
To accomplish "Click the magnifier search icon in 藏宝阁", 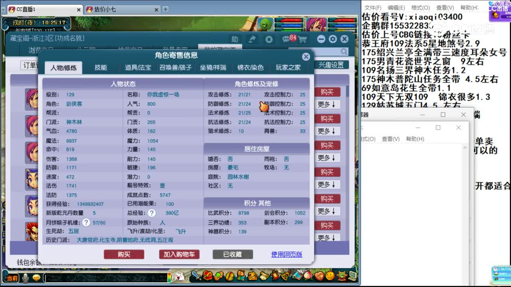I will pyautogui.click(x=344, y=52).
